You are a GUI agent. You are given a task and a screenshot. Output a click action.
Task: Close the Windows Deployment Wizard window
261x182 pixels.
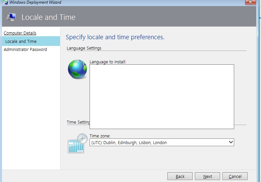click(x=251, y=2)
